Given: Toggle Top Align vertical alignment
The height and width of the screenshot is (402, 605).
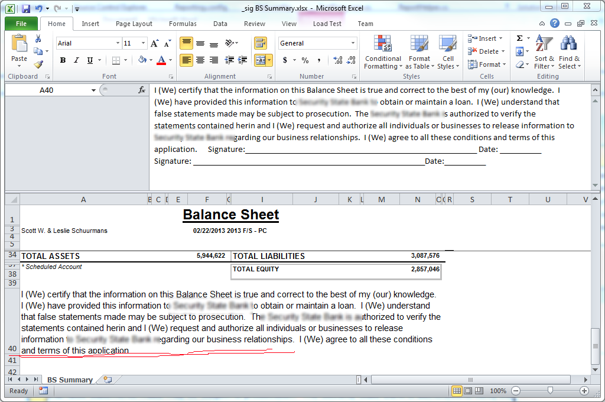Looking at the screenshot, I should 186,43.
